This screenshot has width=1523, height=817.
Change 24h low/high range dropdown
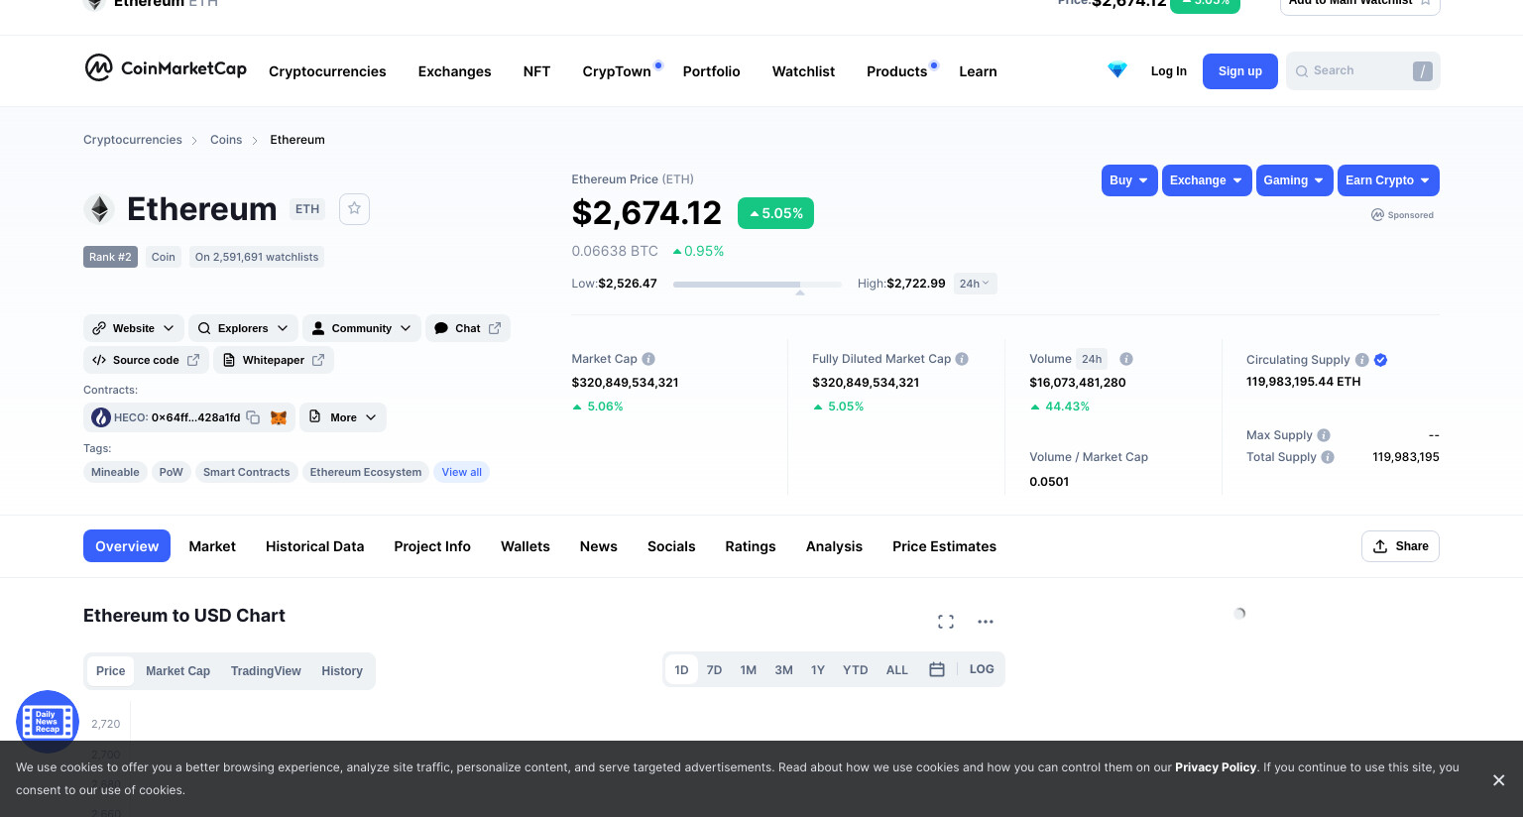pos(975,284)
